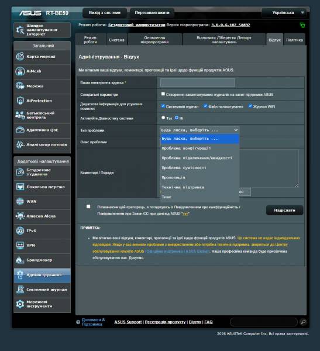This screenshot has height=351, width=320.
Task: Open the privacy notice link in quotes
Action: click(185, 214)
